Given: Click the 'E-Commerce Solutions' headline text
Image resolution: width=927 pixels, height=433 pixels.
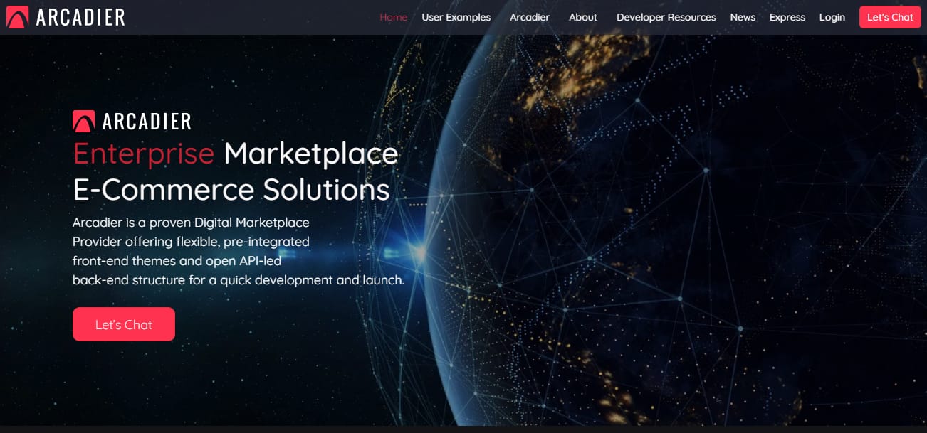Looking at the screenshot, I should click(231, 189).
